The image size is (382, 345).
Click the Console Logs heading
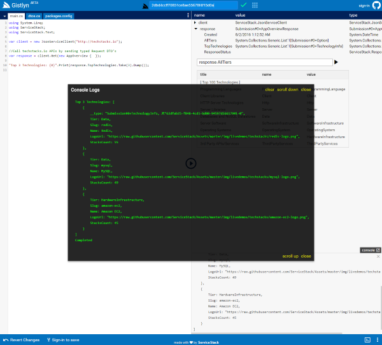[x=85, y=90]
